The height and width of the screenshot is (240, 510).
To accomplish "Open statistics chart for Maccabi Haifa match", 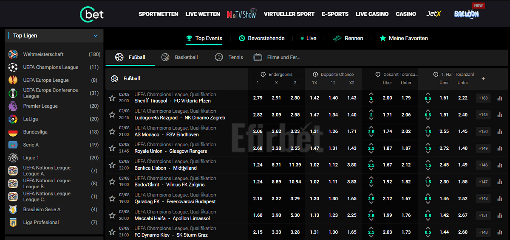I will (x=500, y=215).
